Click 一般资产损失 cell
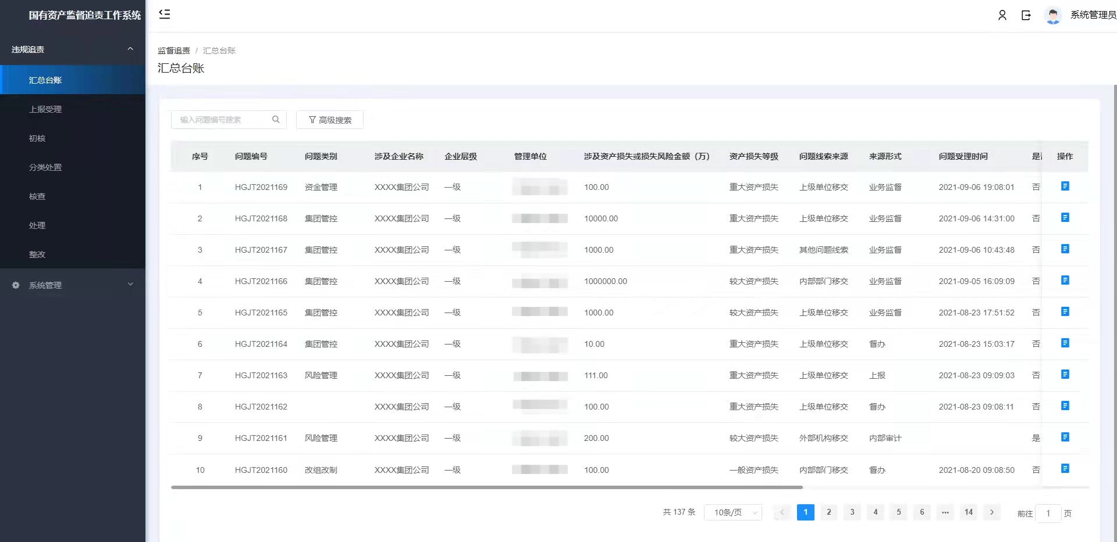Image resolution: width=1117 pixels, height=542 pixels. pos(754,470)
